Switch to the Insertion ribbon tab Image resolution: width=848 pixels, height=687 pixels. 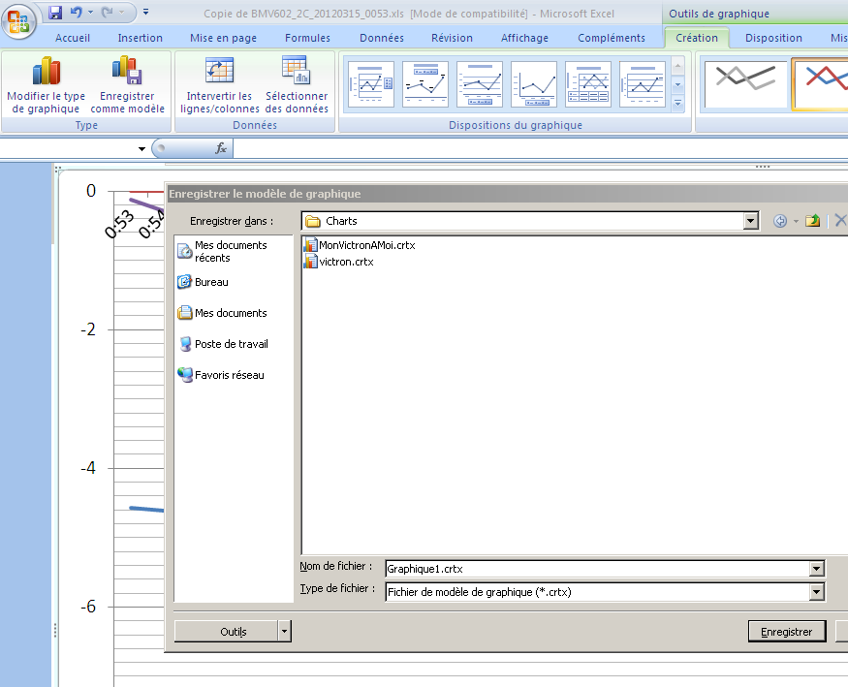coord(141,38)
